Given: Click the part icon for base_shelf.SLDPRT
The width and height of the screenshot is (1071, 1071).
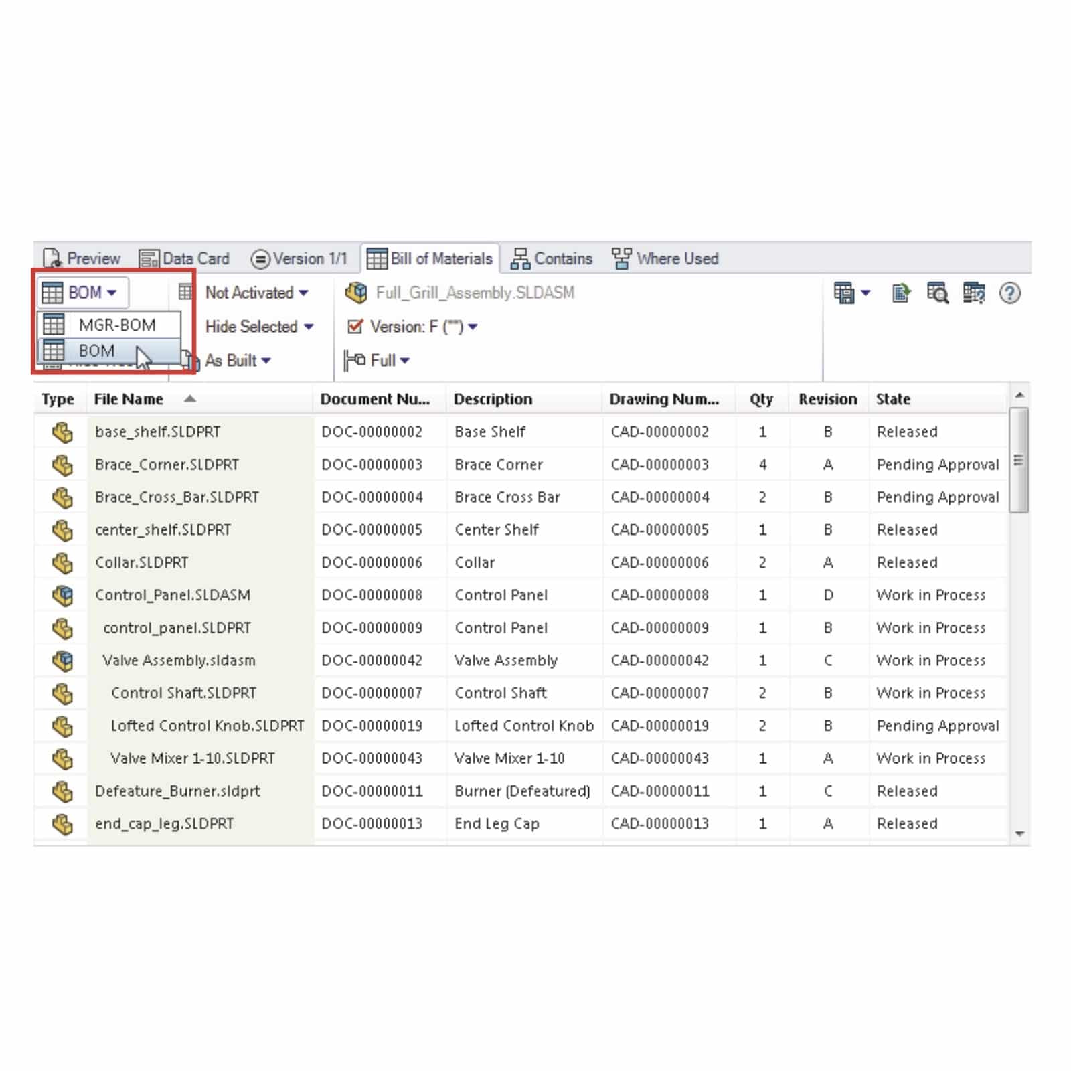Looking at the screenshot, I should [62, 432].
